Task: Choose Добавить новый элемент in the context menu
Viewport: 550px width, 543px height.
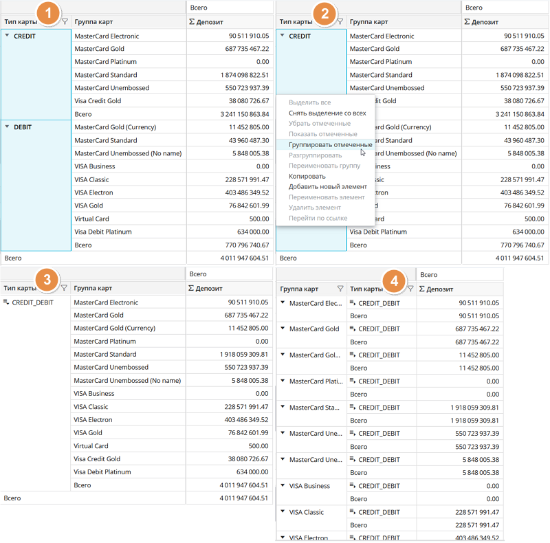Action: coord(327,187)
